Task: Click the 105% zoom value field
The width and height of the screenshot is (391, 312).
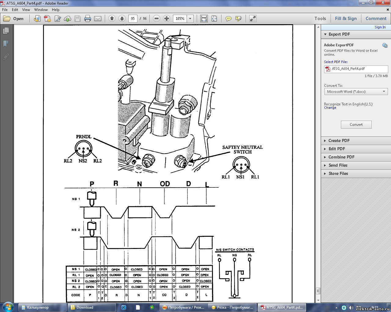Action: click(x=180, y=19)
